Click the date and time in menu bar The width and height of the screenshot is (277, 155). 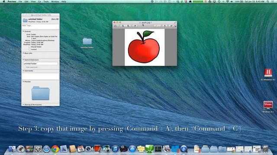tap(254, 1)
